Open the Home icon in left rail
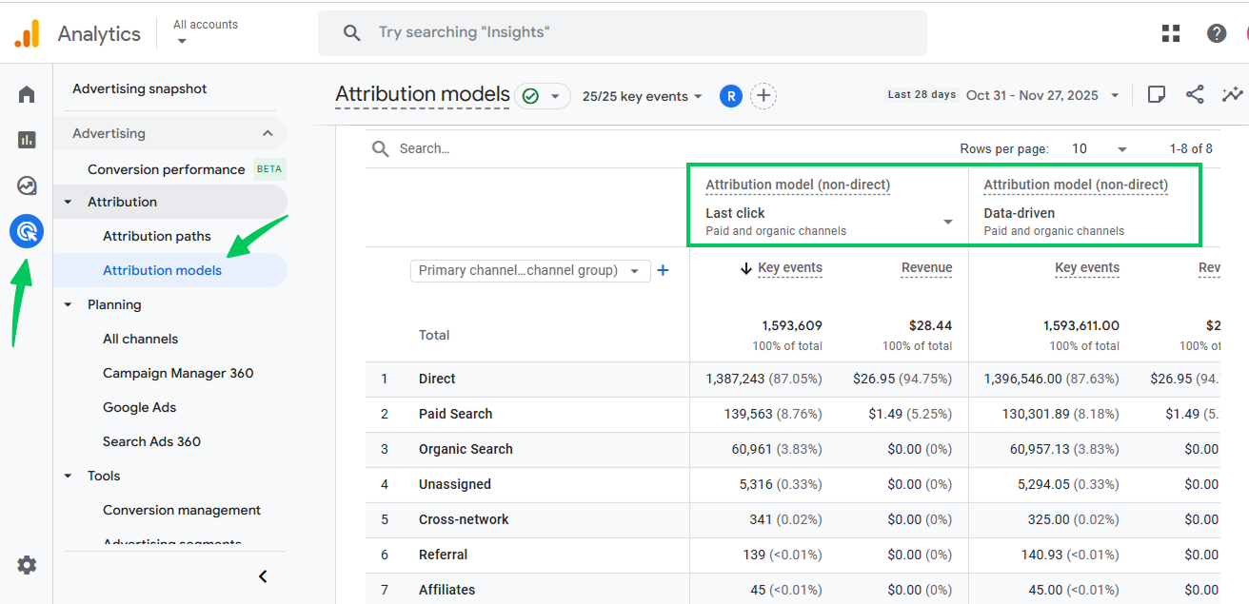The image size is (1249, 604). tap(27, 94)
